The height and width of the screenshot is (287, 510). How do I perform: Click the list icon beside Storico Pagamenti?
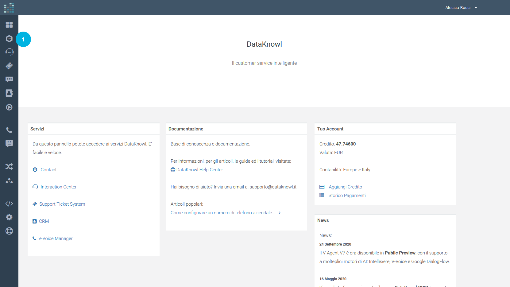pos(322,195)
